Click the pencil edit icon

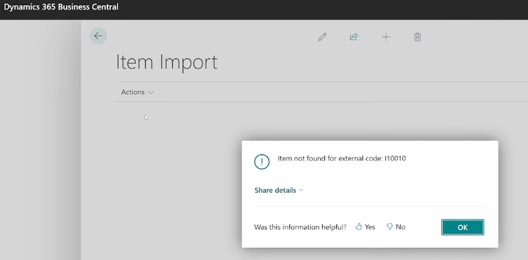click(x=323, y=37)
